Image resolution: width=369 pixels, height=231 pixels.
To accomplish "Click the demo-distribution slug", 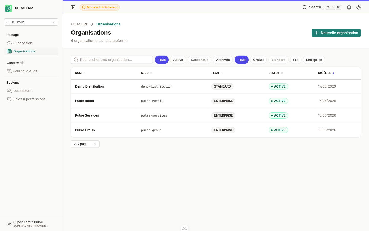I will coord(157,86).
